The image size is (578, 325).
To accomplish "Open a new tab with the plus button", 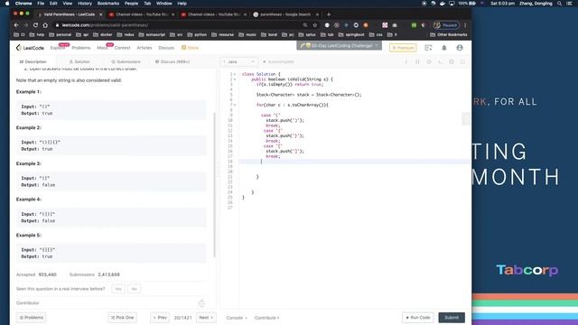I will tap(329, 14).
